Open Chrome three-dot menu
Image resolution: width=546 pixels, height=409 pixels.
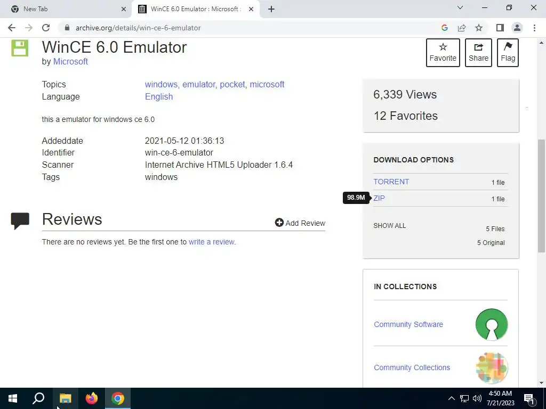point(534,28)
